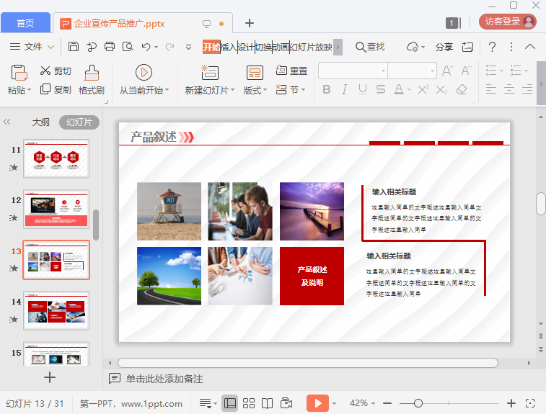Fit slide to window icon
Image resolution: width=546 pixels, height=414 pixels.
click(x=530, y=403)
